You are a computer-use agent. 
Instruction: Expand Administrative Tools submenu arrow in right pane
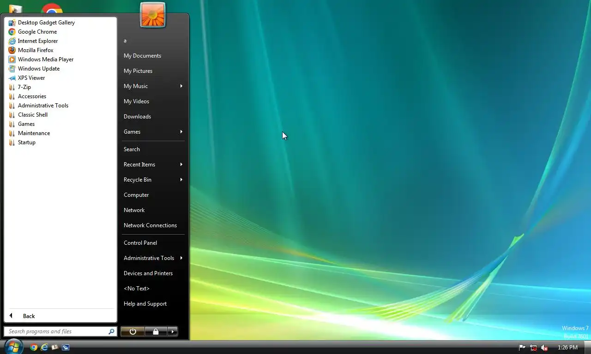click(x=181, y=258)
